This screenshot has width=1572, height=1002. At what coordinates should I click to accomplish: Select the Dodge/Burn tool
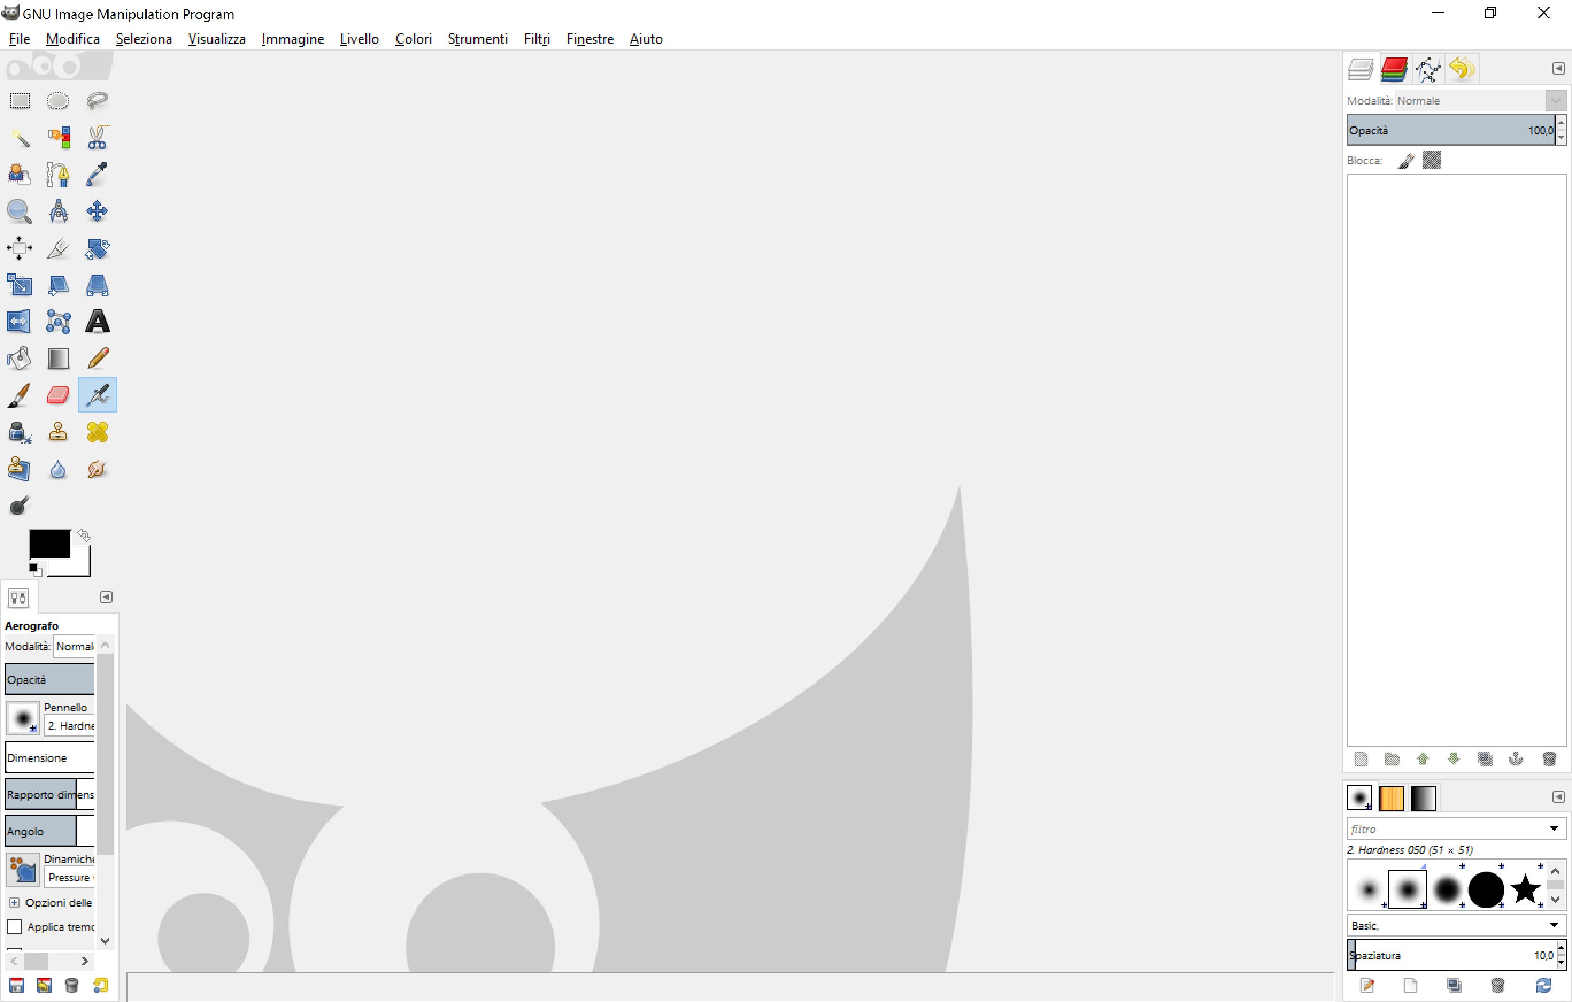[20, 505]
